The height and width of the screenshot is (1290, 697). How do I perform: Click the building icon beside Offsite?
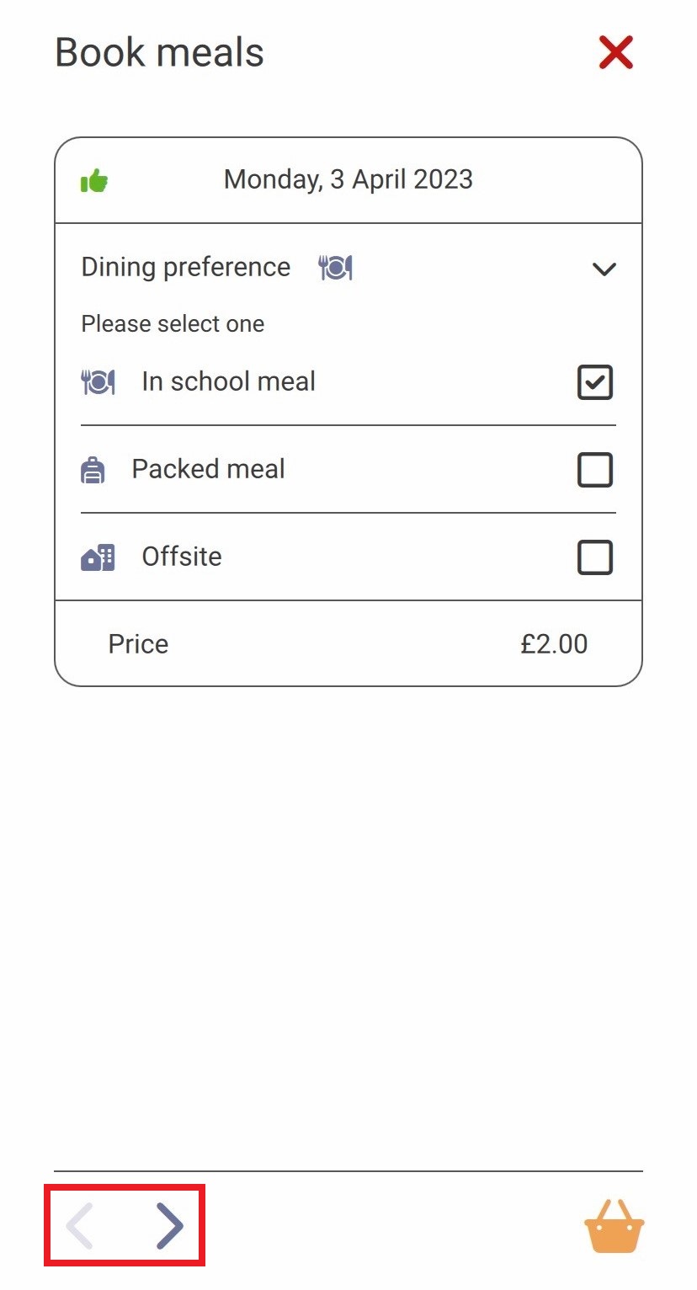pos(98,557)
